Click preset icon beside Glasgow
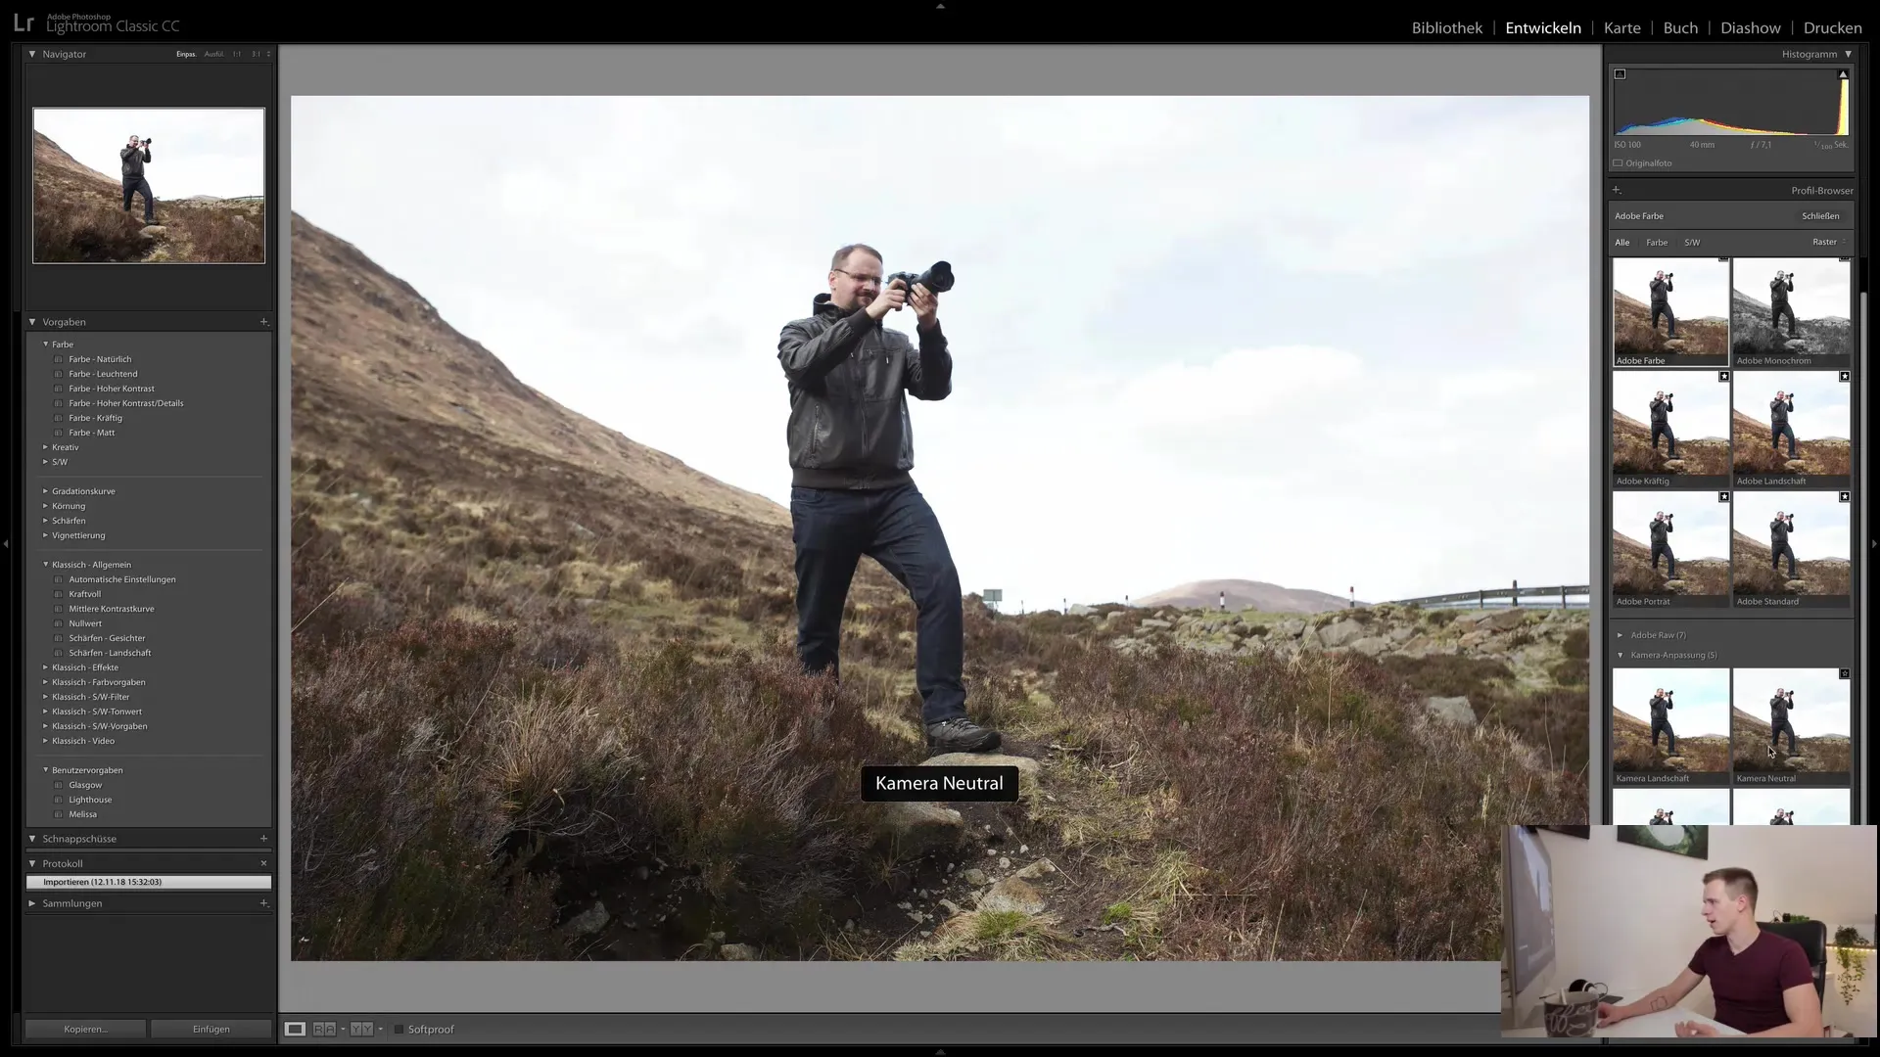 [x=58, y=785]
